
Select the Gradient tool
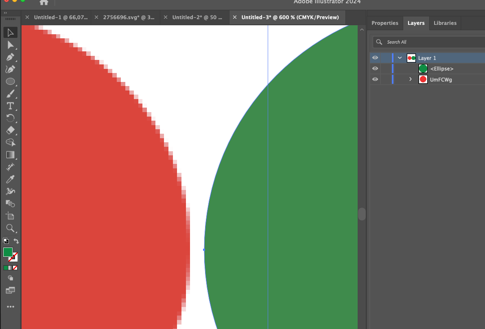[10, 155]
